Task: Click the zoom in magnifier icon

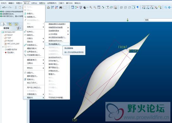Action: [x=91, y=8]
